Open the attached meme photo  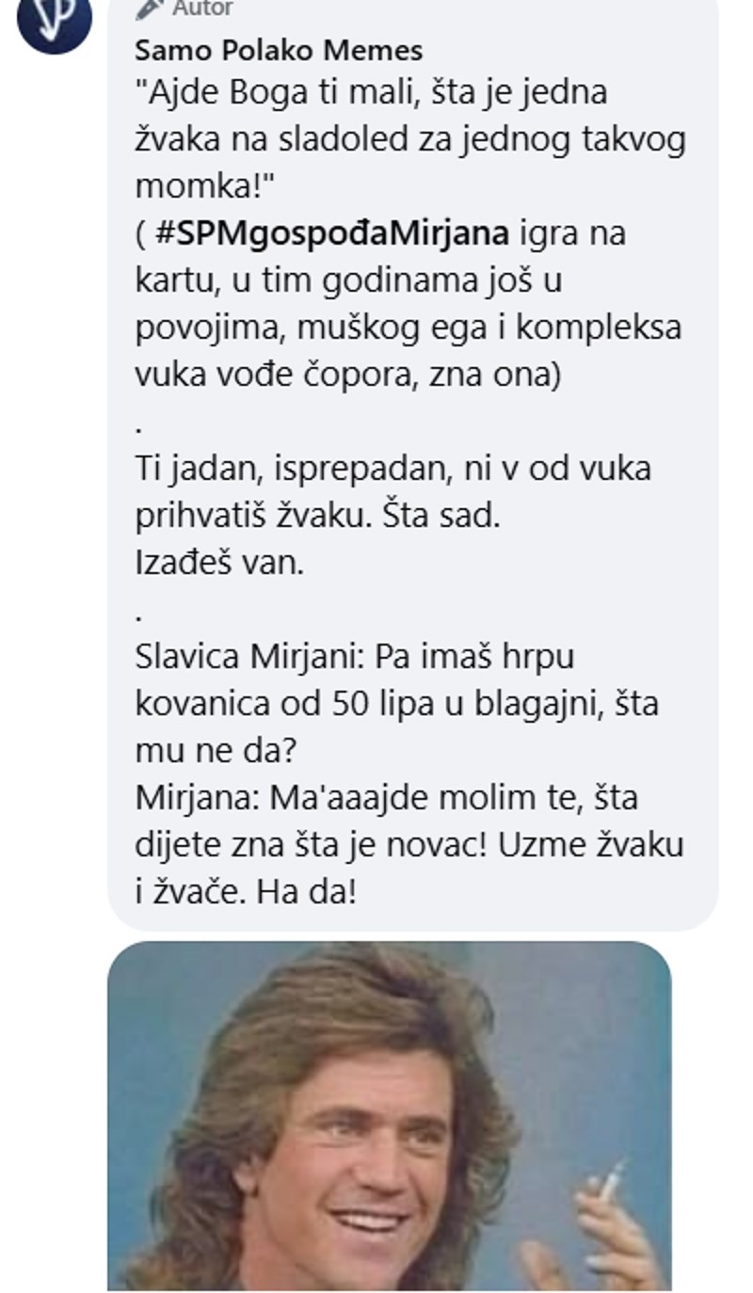[x=390, y=1116]
